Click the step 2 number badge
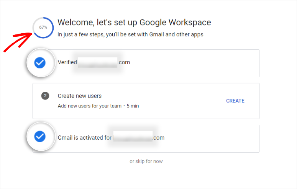 click(x=45, y=96)
